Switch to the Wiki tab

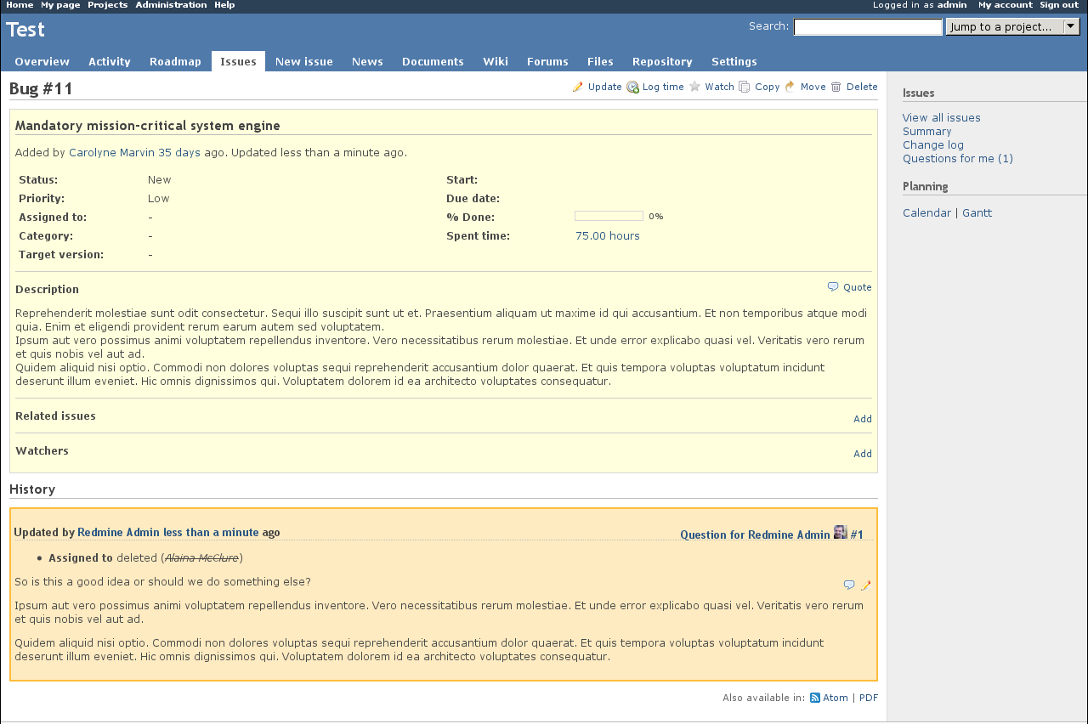click(496, 61)
